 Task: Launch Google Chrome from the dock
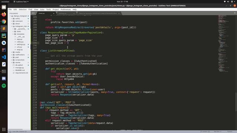[x=4, y=21]
